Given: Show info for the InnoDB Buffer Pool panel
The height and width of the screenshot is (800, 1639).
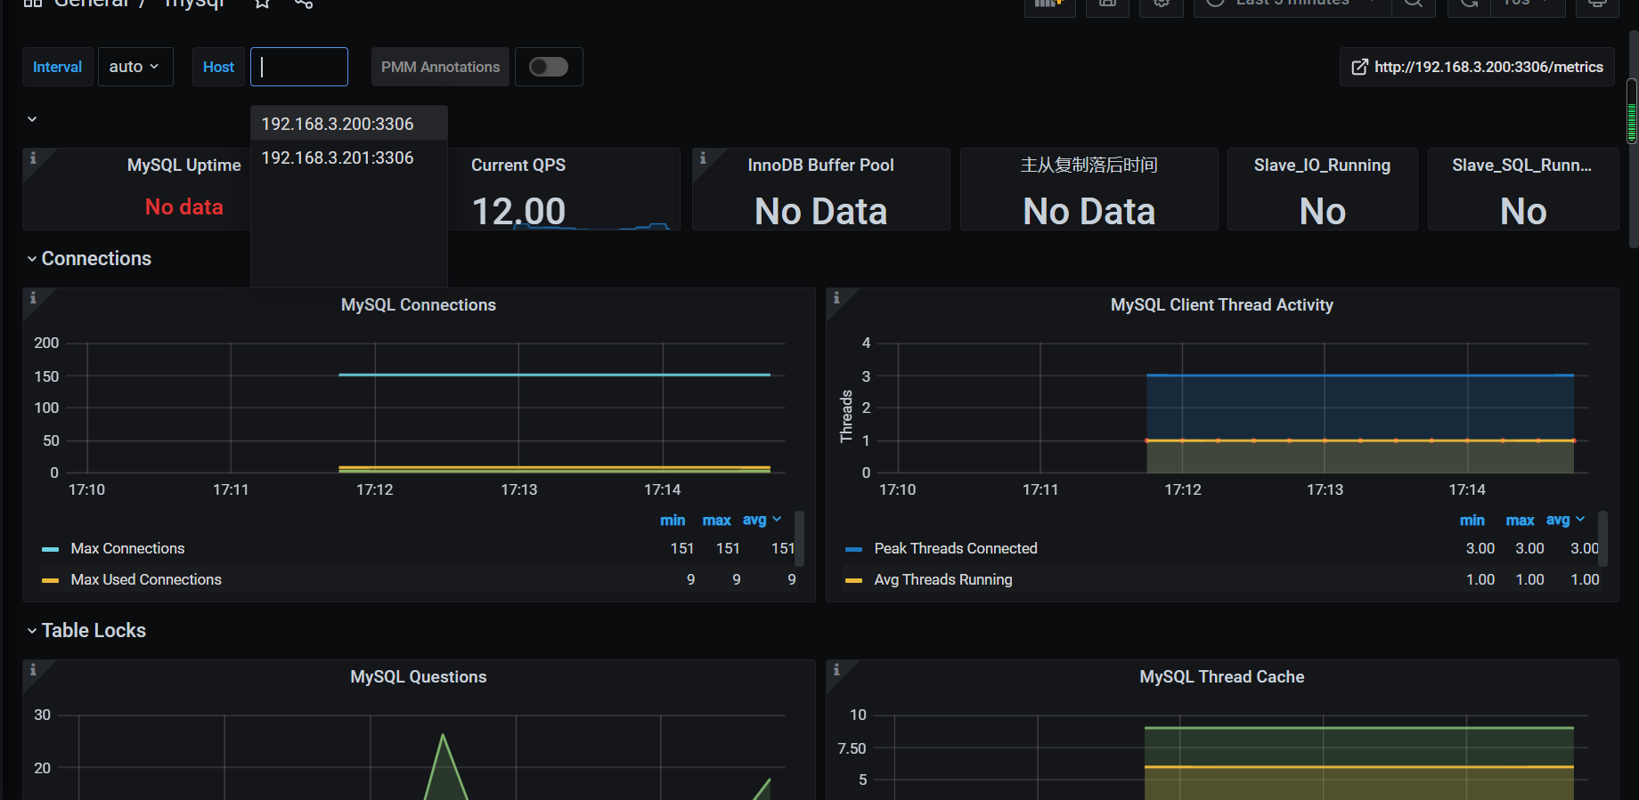Looking at the screenshot, I should tap(703, 158).
